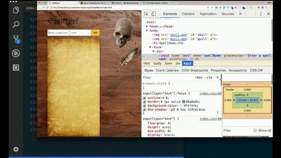Select the Spellbook browser tab

tap(63, 3)
